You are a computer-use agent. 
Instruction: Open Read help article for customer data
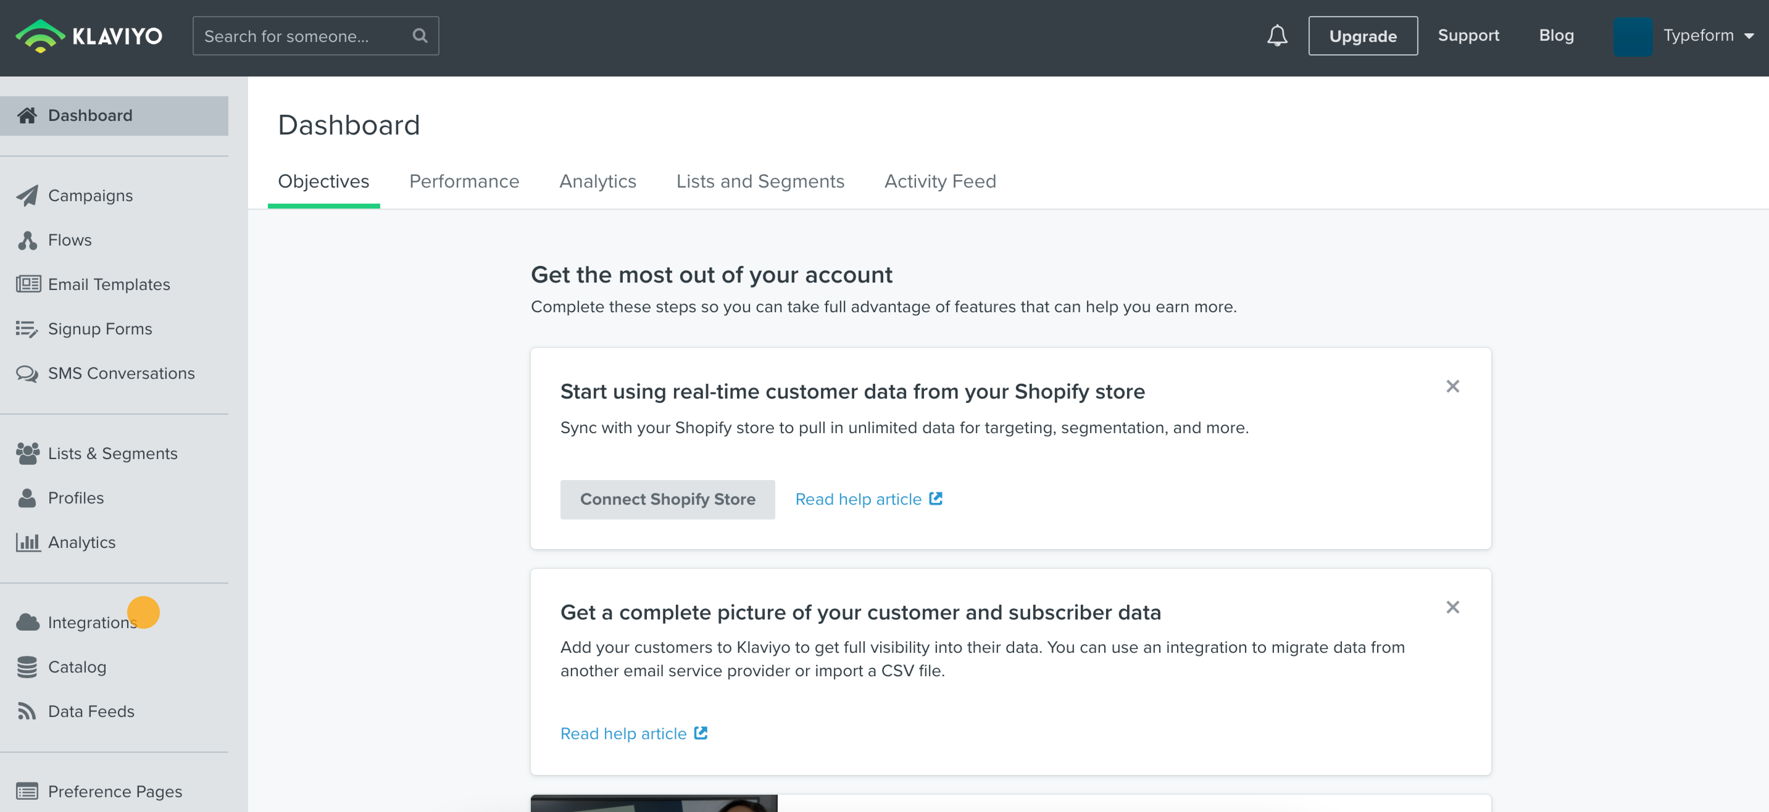tap(623, 733)
